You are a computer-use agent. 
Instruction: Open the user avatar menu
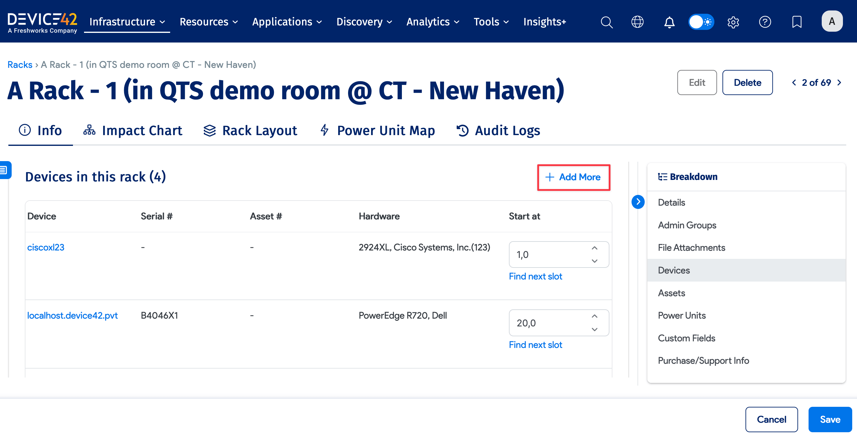click(x=832, y=21)
